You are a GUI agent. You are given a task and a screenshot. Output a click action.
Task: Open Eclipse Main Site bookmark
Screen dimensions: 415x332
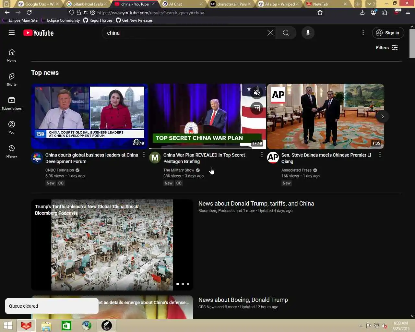click(20, 20)
